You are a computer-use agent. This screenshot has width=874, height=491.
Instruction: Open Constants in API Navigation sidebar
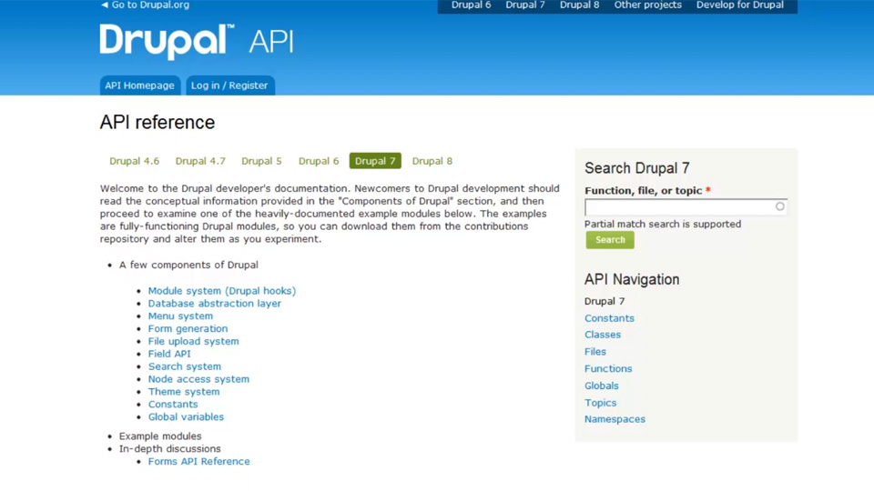(x=609, y=318)
